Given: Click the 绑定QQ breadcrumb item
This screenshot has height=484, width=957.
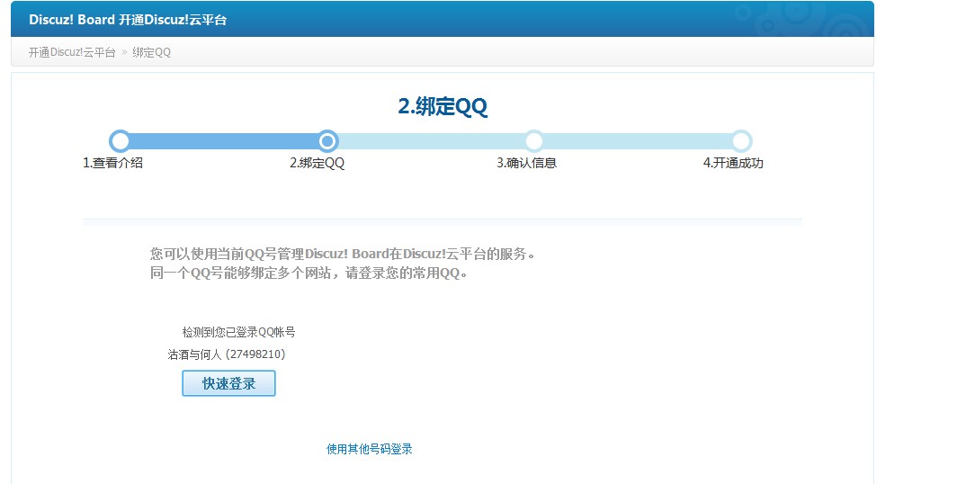Looking at the screenshot, I should [152, 52].
